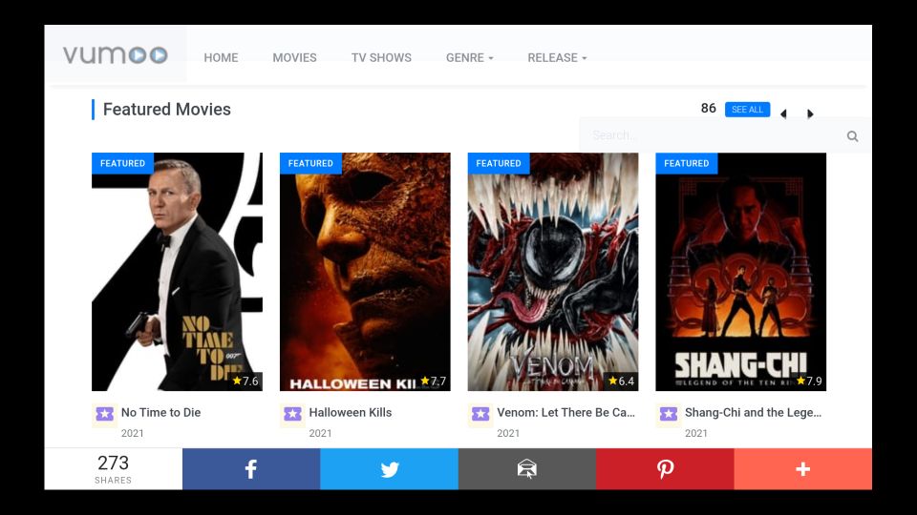Share on Twitter
The width and height of the screenshot is (917, 515).
tap(389, 469)
